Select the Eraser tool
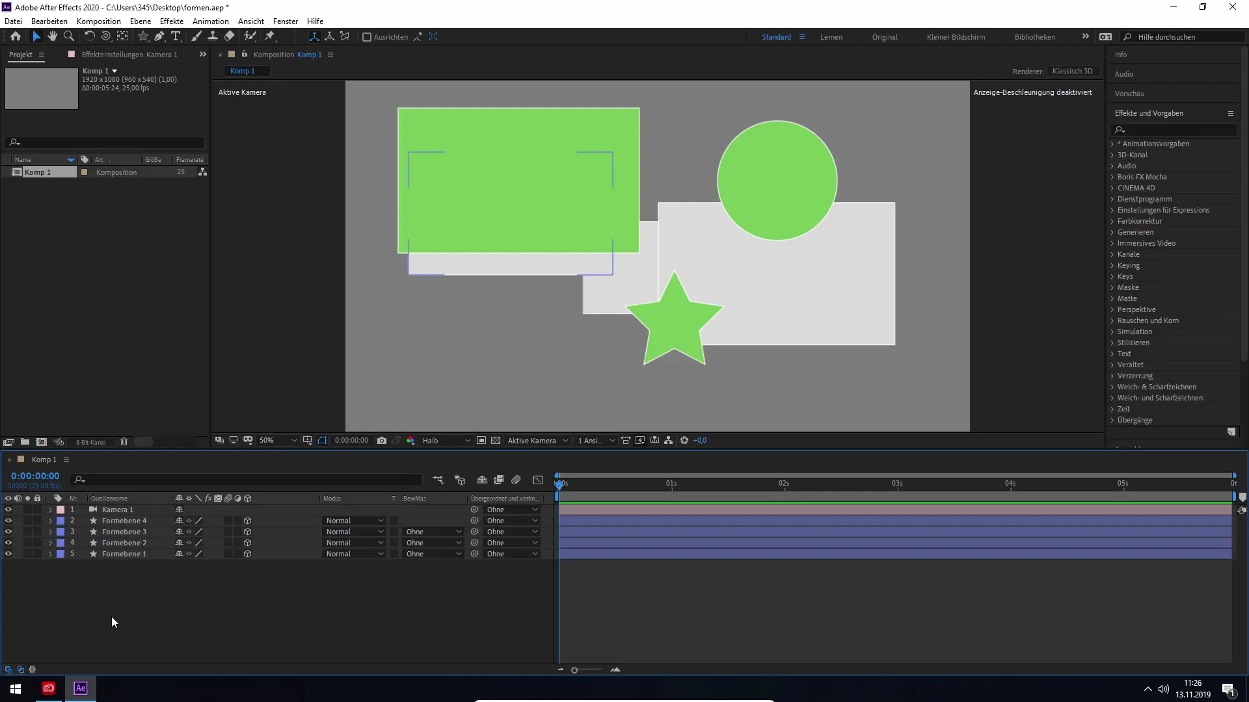 tap(229, 36)
